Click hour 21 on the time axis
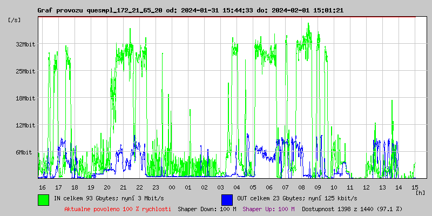Screen dimensions: 432x216 pos(123,187)
